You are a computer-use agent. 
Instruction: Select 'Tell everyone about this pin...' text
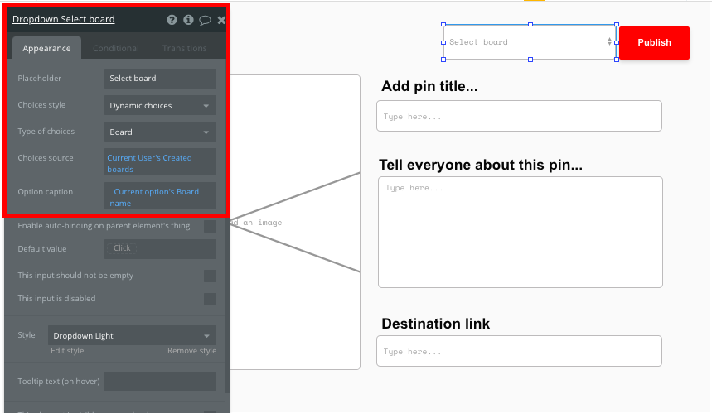(x=481, y=165)
